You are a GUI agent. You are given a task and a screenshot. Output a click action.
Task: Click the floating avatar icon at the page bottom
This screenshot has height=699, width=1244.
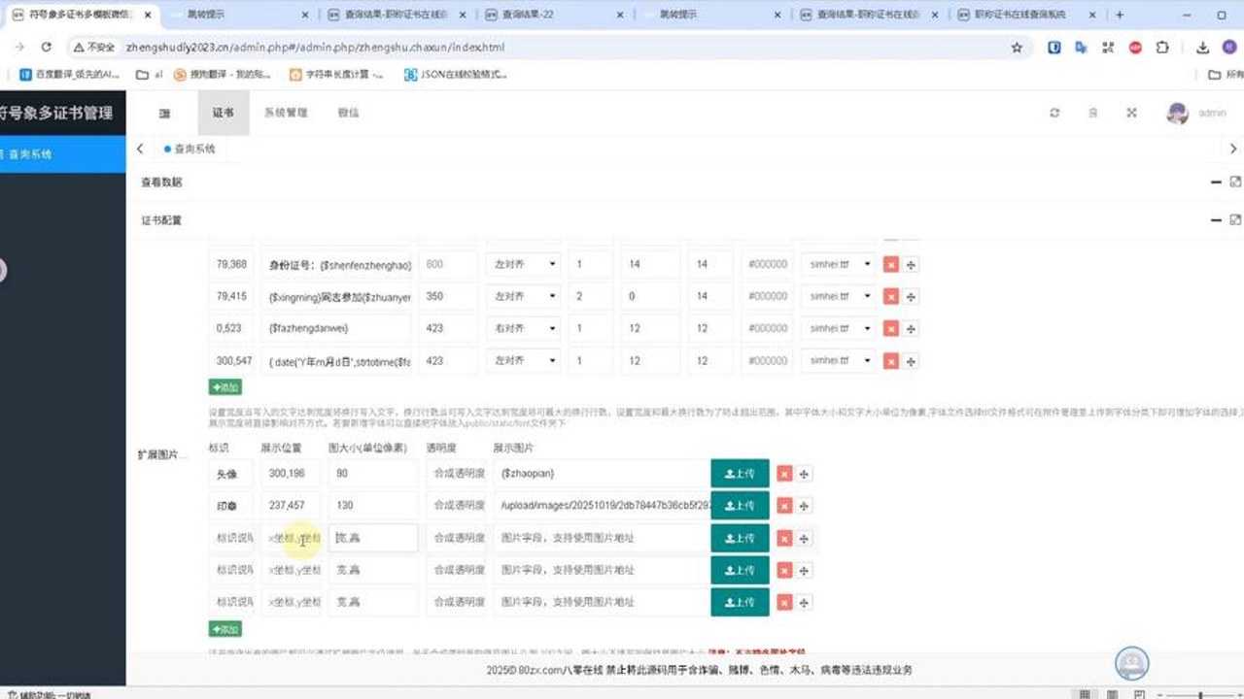[1132, 664]
